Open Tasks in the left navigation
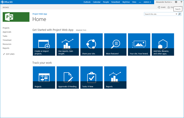This screenshot has width=184, height=118. tap(5, 36)
